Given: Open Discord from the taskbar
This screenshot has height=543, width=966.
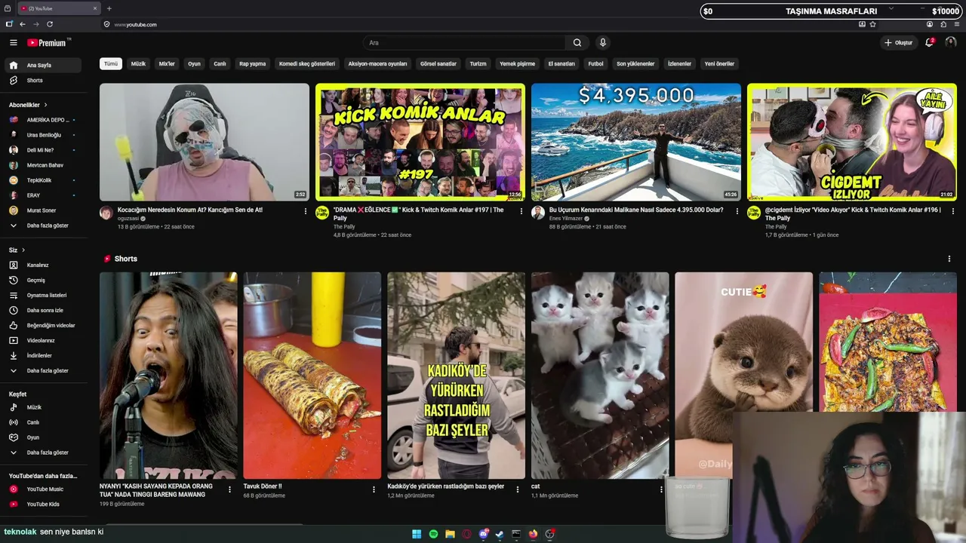Looking at the screenshot, I should [x=483, y=534].
